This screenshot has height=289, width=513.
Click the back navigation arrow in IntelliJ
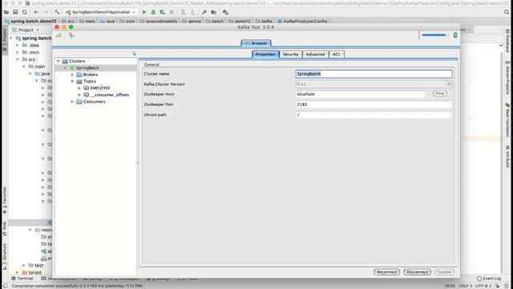point(36,12)
